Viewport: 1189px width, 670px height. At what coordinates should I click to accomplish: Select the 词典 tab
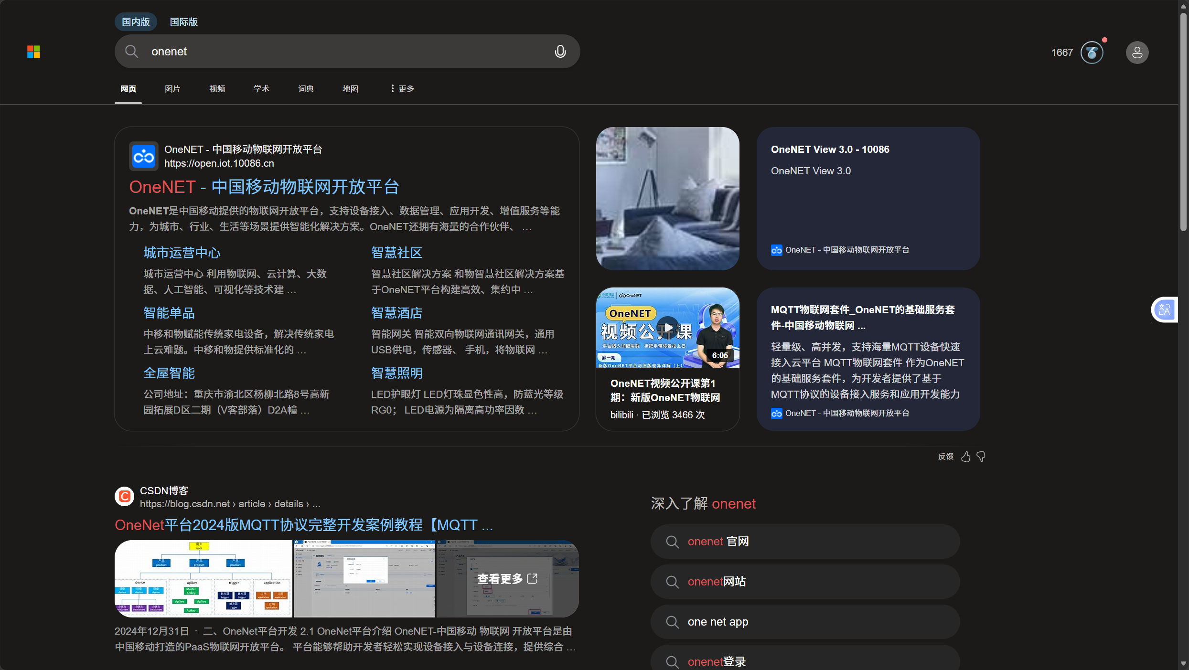tap(306, 89)
